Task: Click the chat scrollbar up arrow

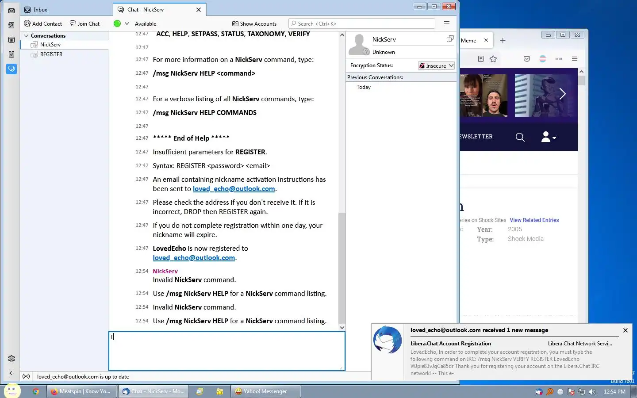Action: tap(342, 35)
